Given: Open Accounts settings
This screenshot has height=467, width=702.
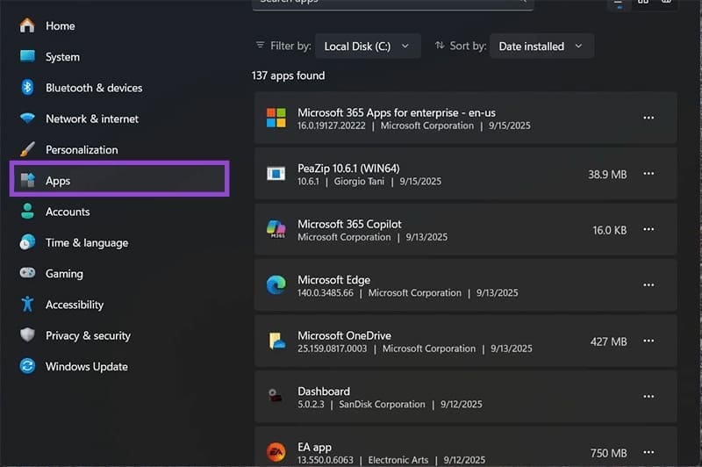Looking at the screenshot, I should [x=68, y=212].
